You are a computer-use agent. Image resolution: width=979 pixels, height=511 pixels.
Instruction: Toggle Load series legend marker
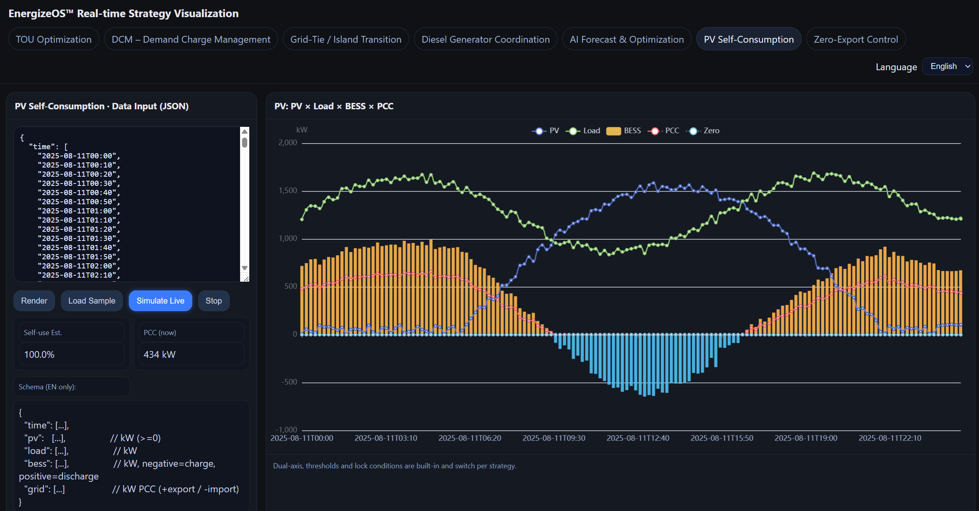[573, 131]
